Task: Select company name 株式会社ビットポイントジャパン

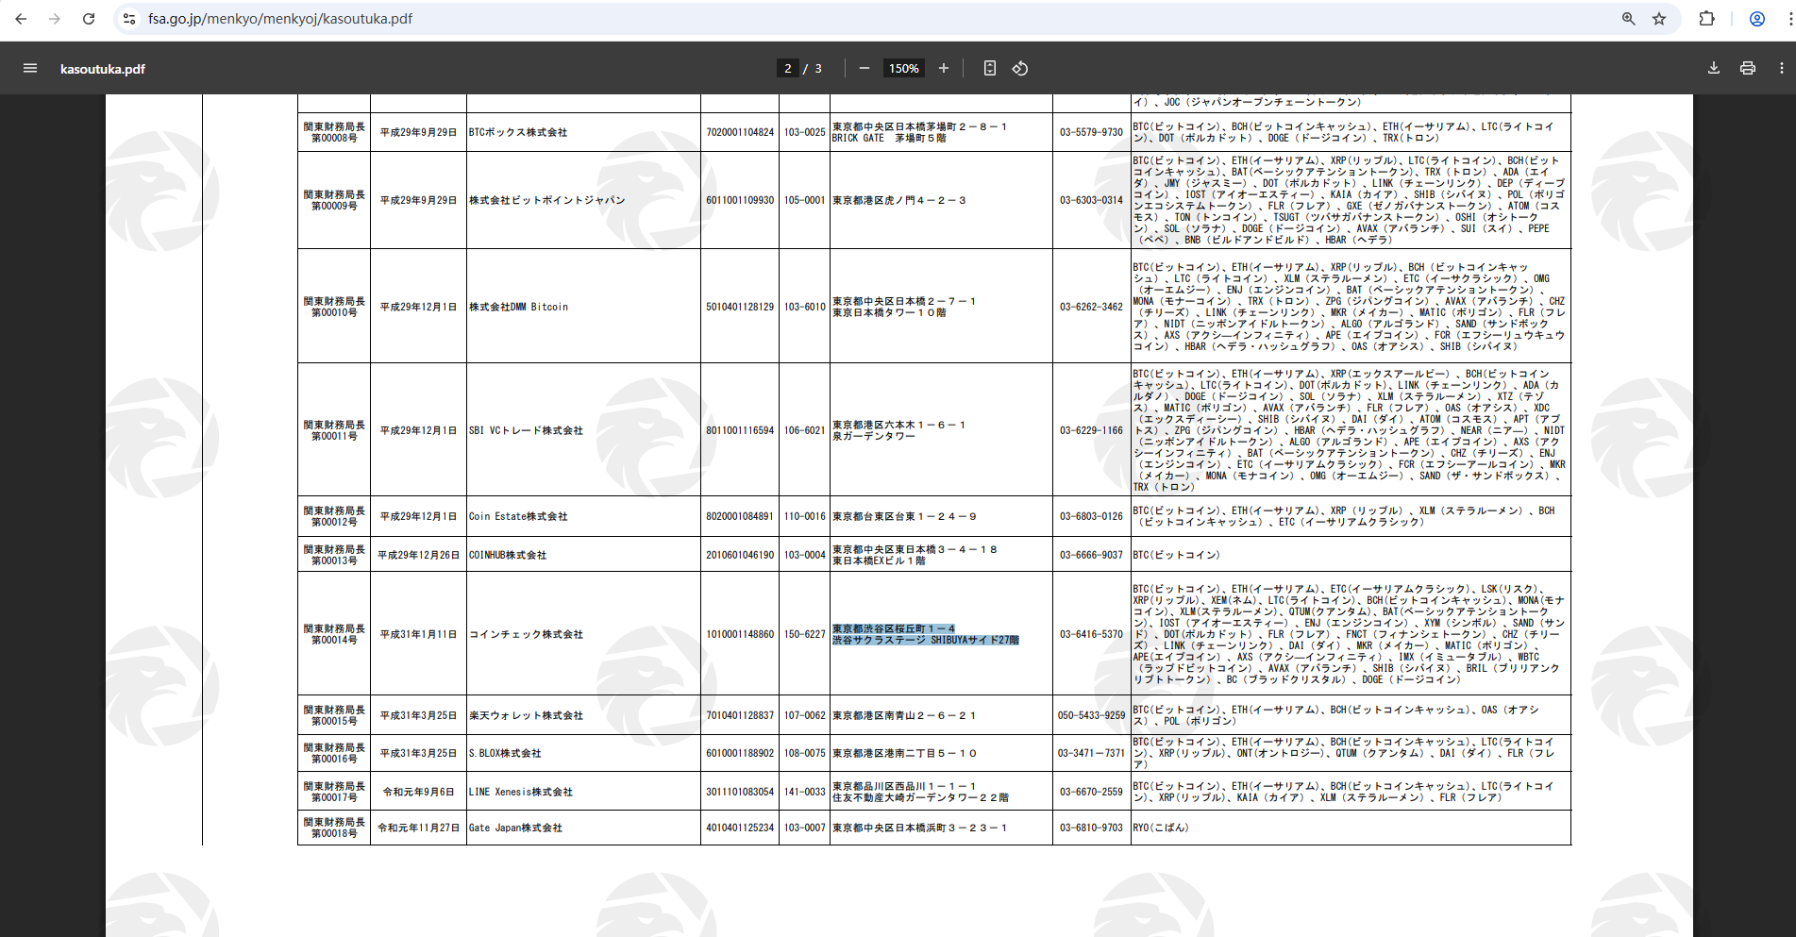Action: click(547, 200)
